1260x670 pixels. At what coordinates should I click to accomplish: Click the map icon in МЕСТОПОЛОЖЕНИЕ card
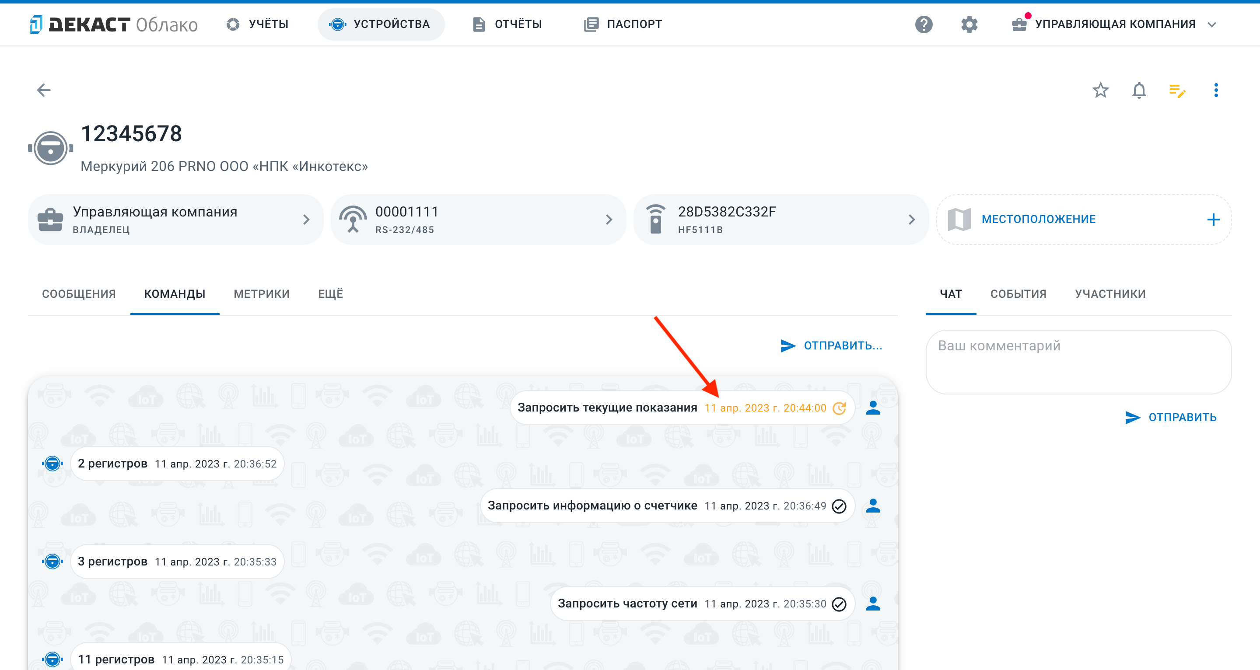pyautogui.click(x=959, y=220)
